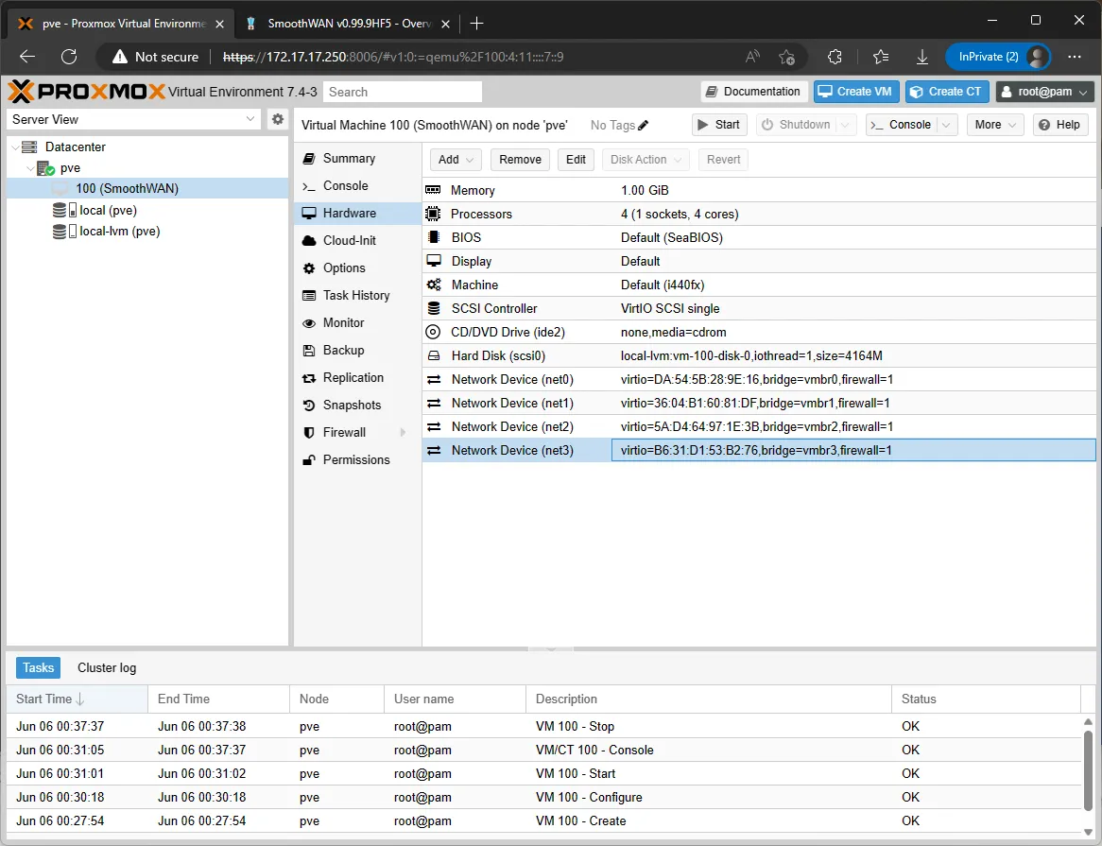Viewport: 1102px width, 846px height.
Task: Click the browser refresh icon
Action: [x=69, y=57]
